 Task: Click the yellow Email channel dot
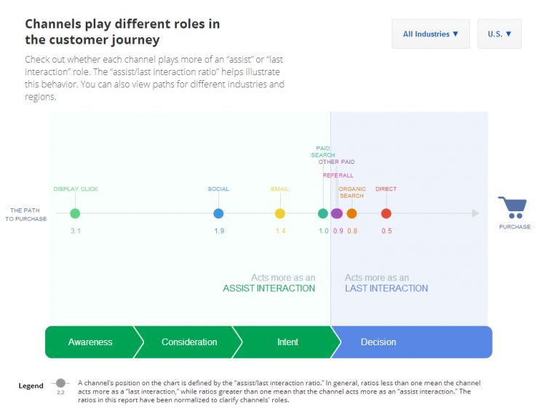point(280,213)
